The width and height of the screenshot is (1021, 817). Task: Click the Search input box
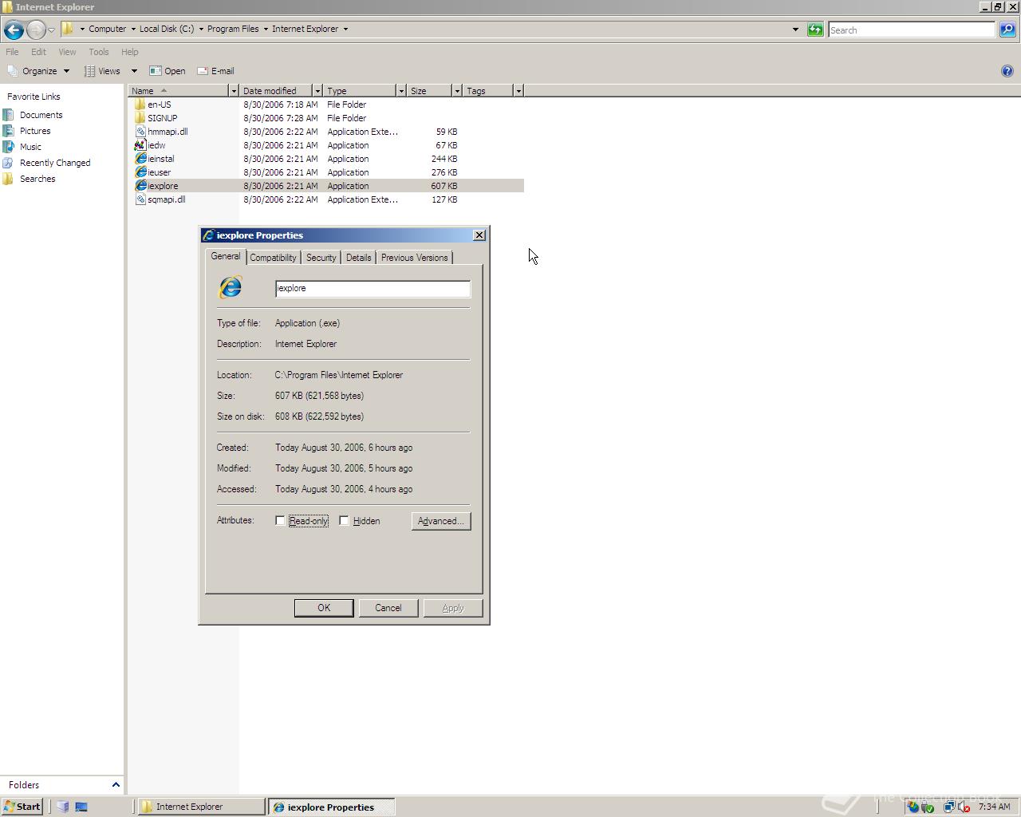point(912,30)
